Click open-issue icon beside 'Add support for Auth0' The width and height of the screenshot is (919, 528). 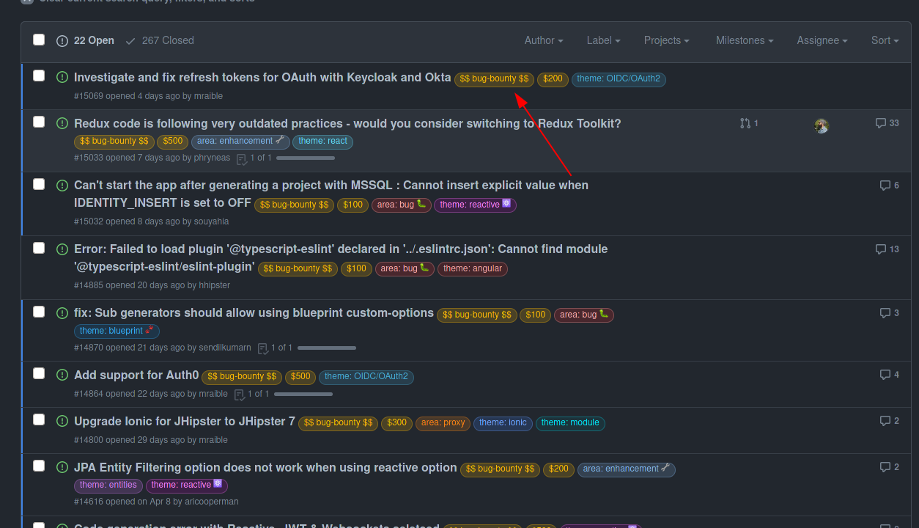pyautogui.click(x=62, y=375)
